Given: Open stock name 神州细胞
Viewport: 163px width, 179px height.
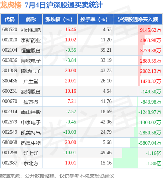Looking at the screenshot, I should (31, 30).
